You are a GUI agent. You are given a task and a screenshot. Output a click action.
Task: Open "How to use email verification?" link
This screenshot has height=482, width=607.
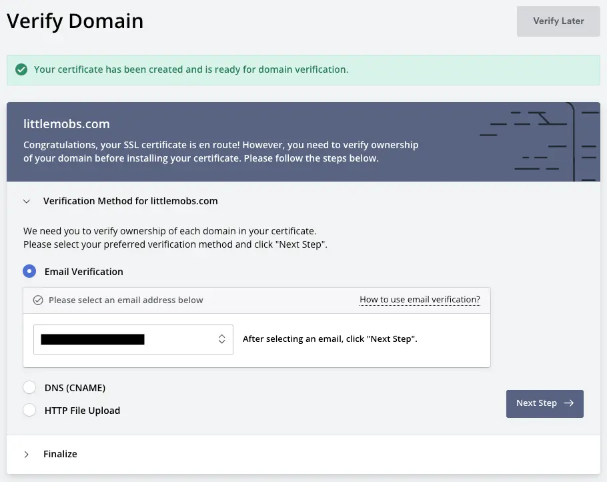coord(420,299)
